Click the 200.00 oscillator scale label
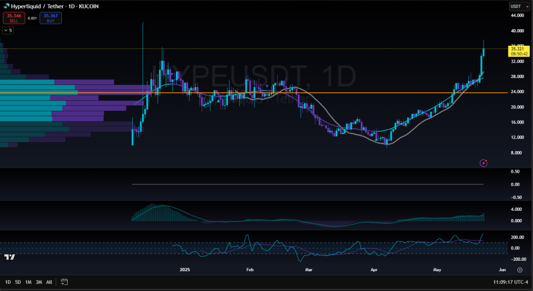 click(517, 237)
